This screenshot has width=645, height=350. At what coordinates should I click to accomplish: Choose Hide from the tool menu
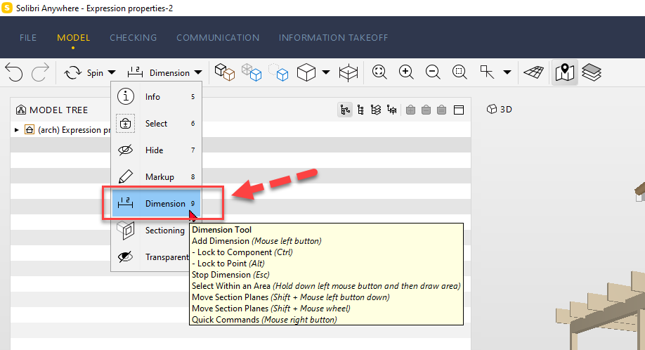coord(156,150)
